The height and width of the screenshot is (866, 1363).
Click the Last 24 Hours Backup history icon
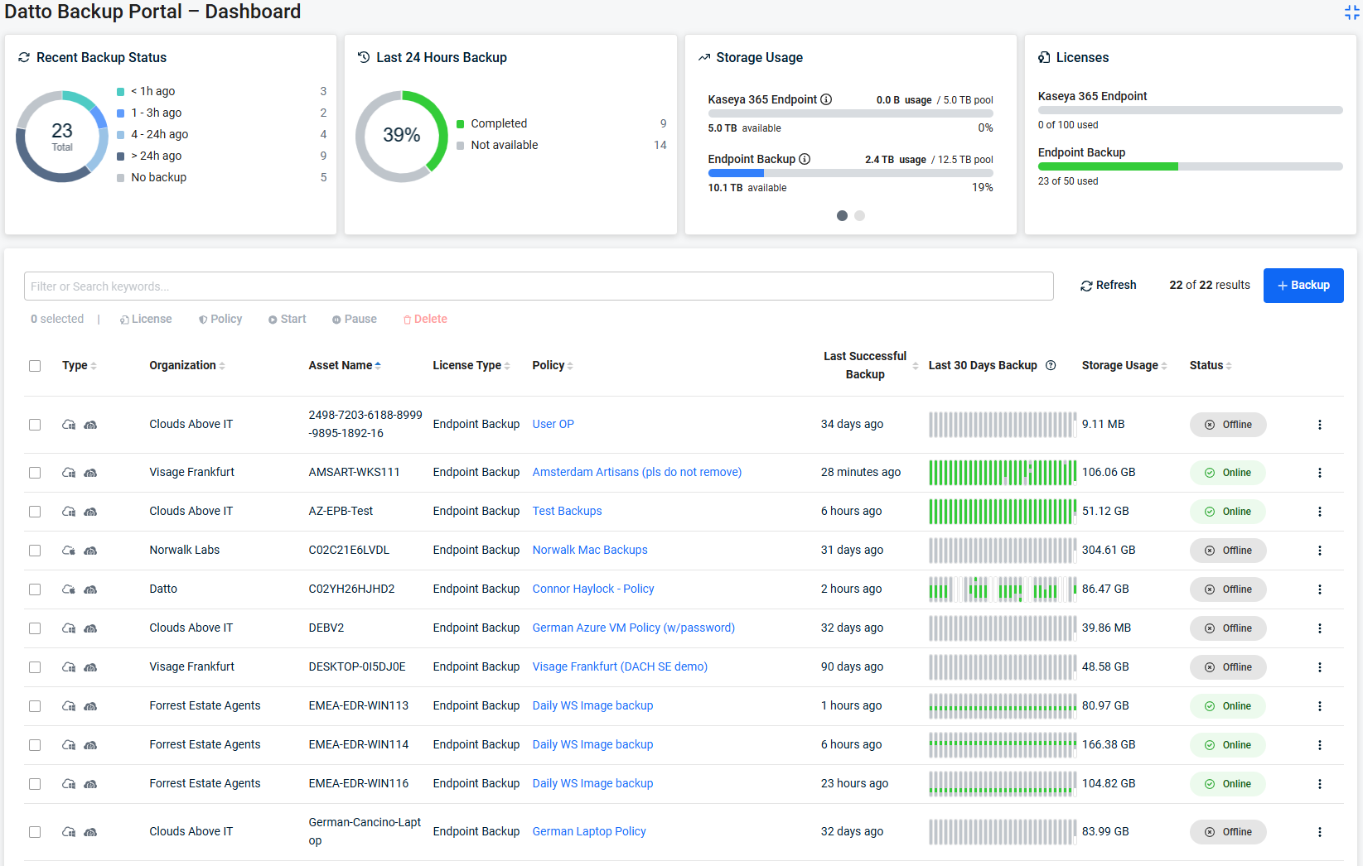click(364, 57)
